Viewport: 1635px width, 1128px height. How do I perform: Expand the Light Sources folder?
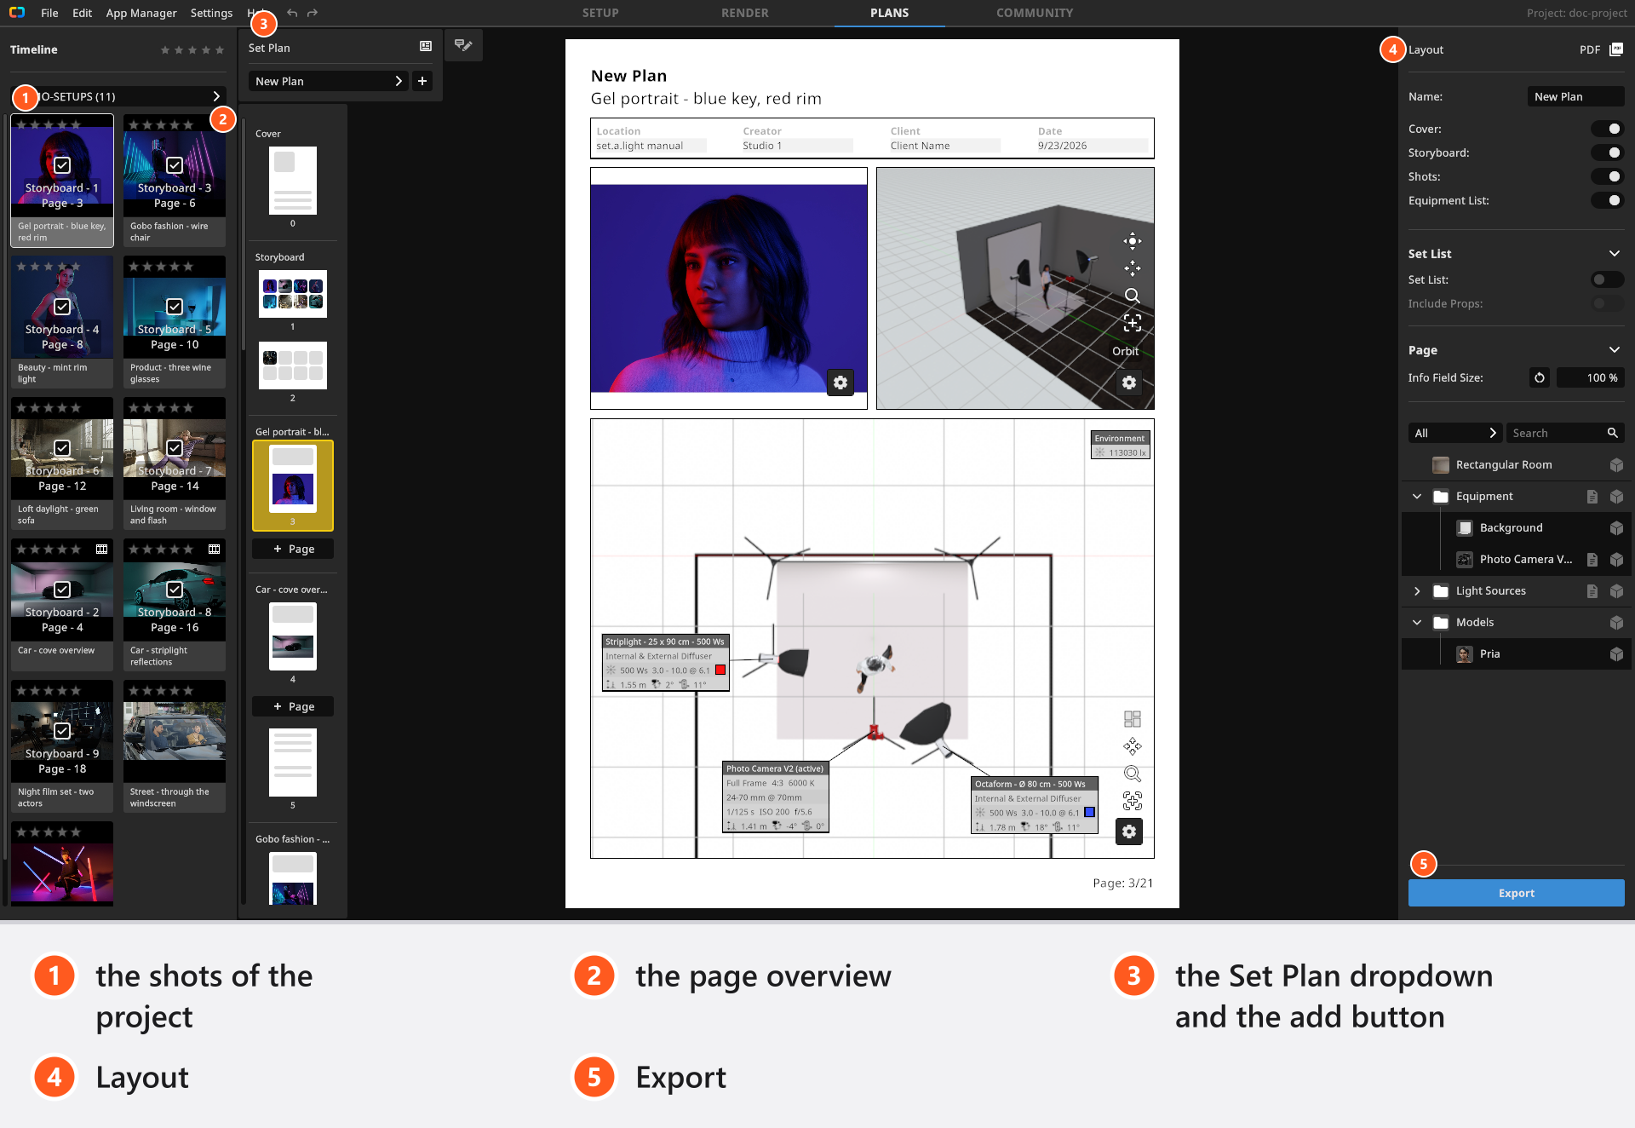[1417, 591]
